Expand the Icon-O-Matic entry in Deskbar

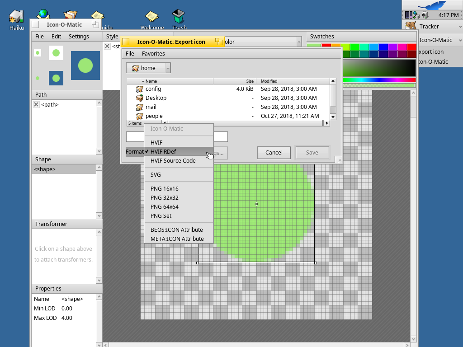[460, 40]
